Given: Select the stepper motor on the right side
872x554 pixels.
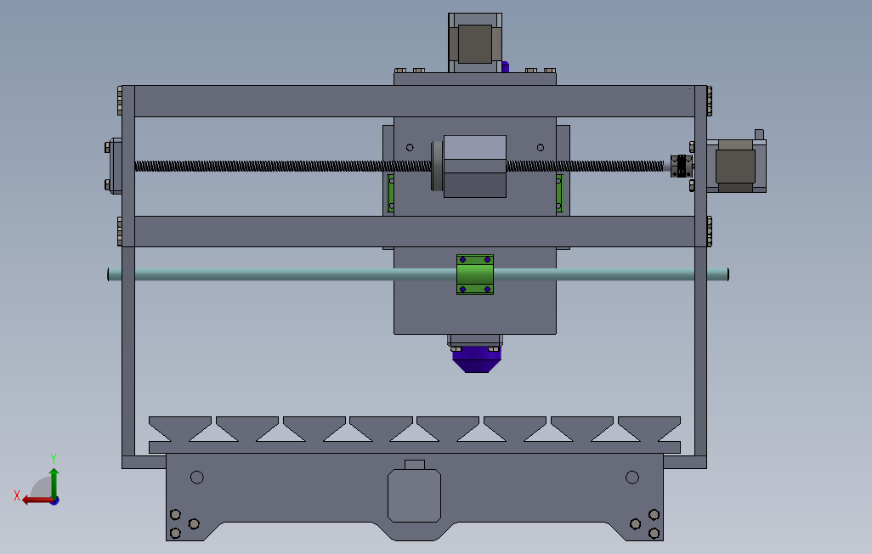Looking at the screenshot, I should [x=736, y=166].
